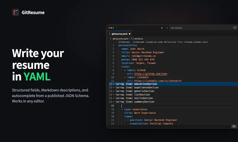Click the links key on line 7
The image size is (238, 142).
coord(125,67)
